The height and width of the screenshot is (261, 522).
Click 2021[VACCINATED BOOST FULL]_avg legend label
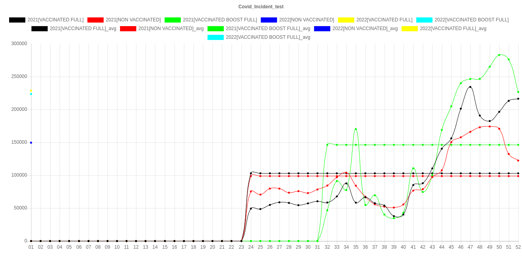pyautogui.click(x=268, y=29)
